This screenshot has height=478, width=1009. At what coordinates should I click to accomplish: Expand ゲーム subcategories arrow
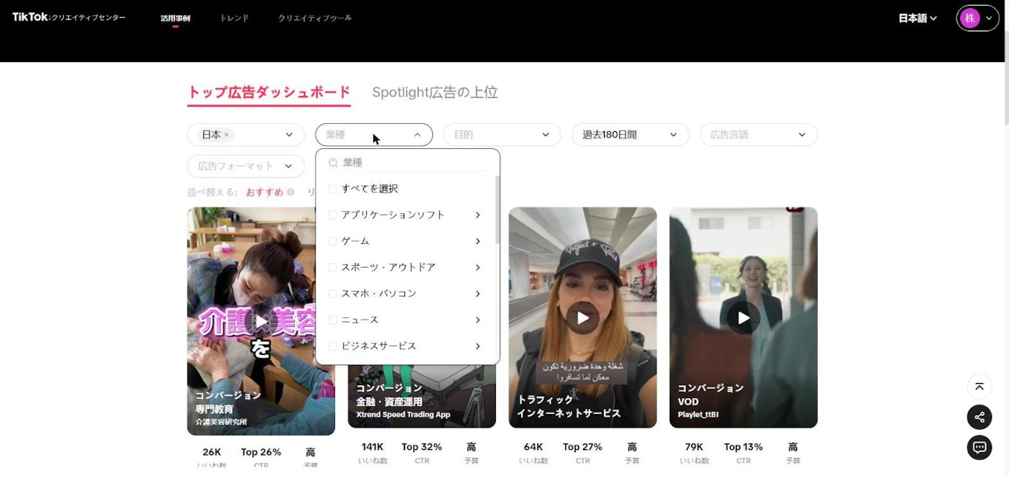(478, 241)
